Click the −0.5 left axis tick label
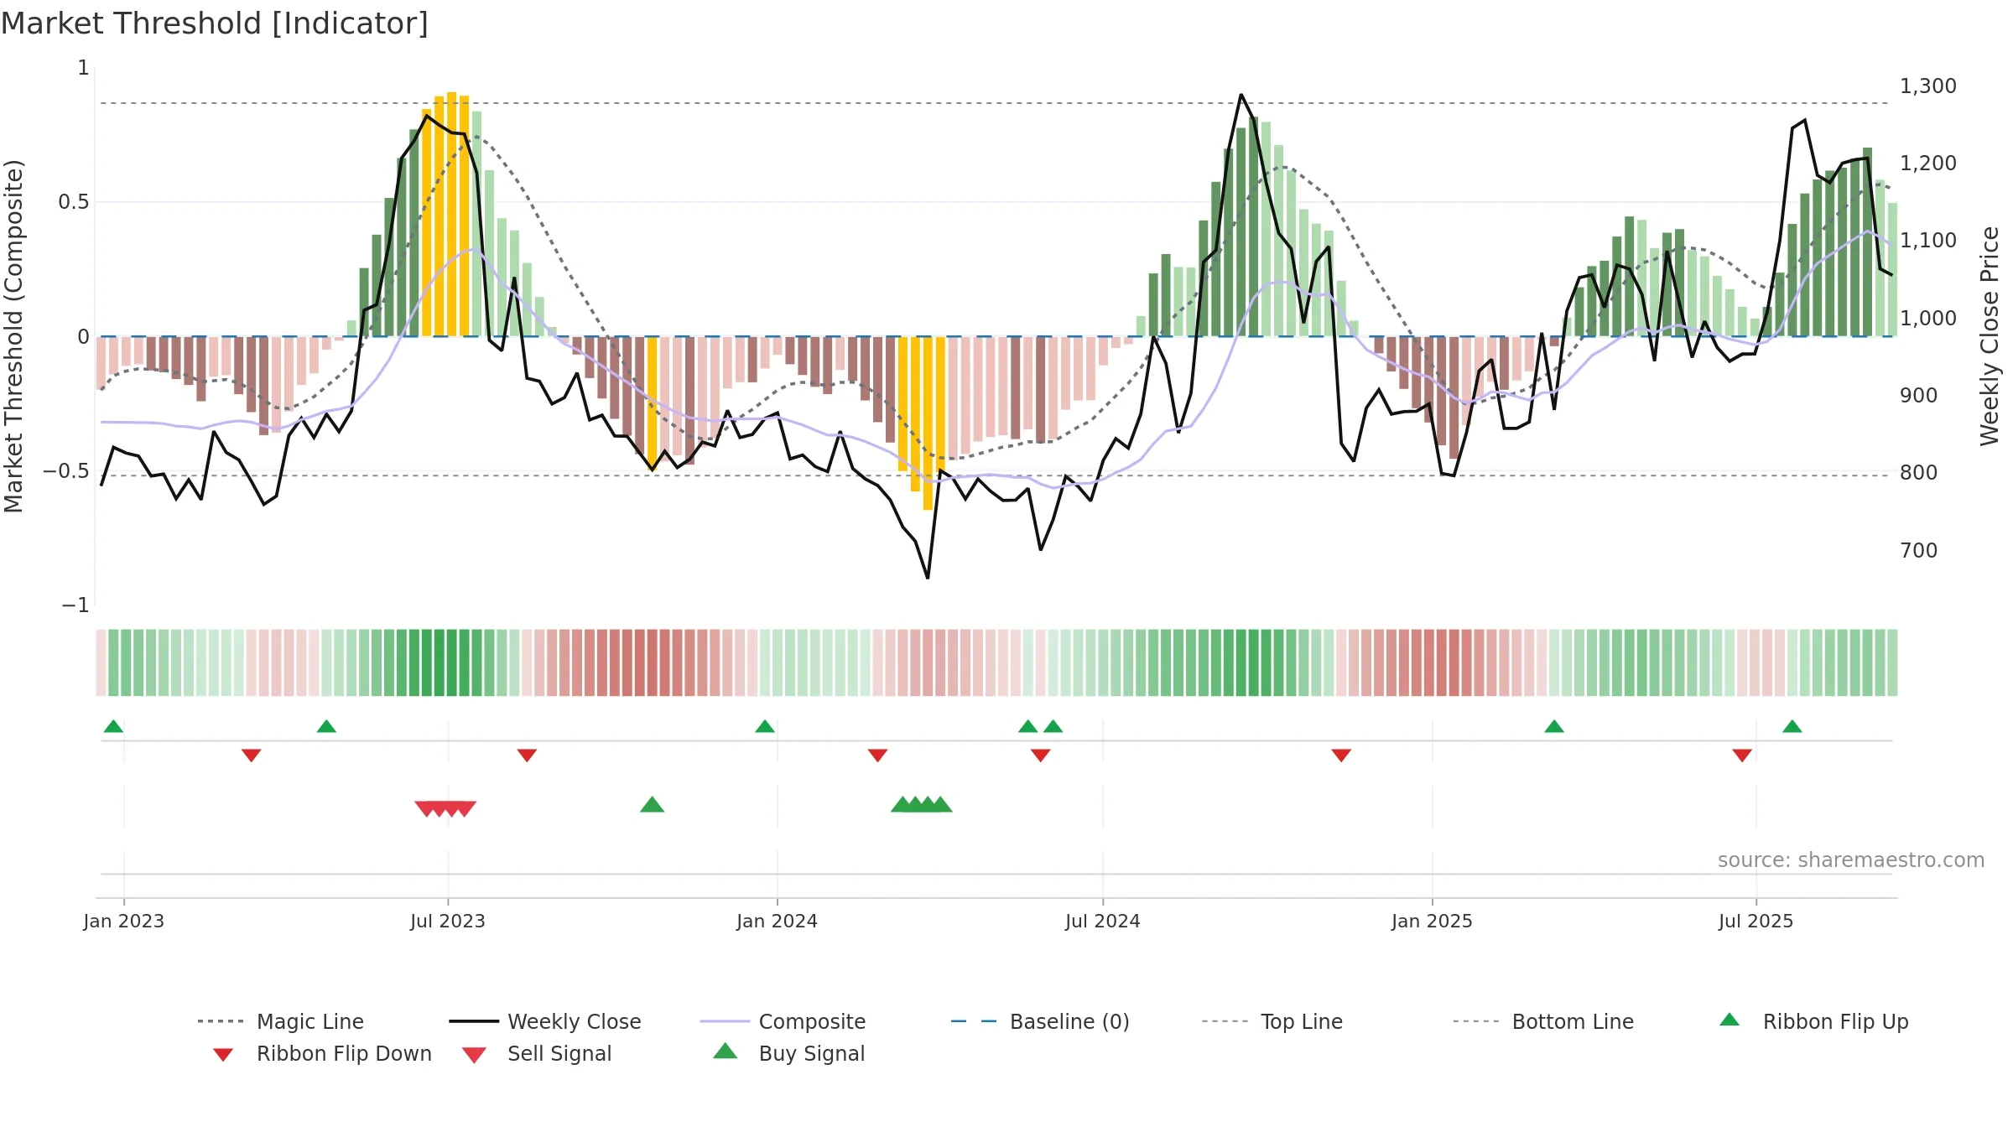2013x1132 pixels. (x=66, y=471)
